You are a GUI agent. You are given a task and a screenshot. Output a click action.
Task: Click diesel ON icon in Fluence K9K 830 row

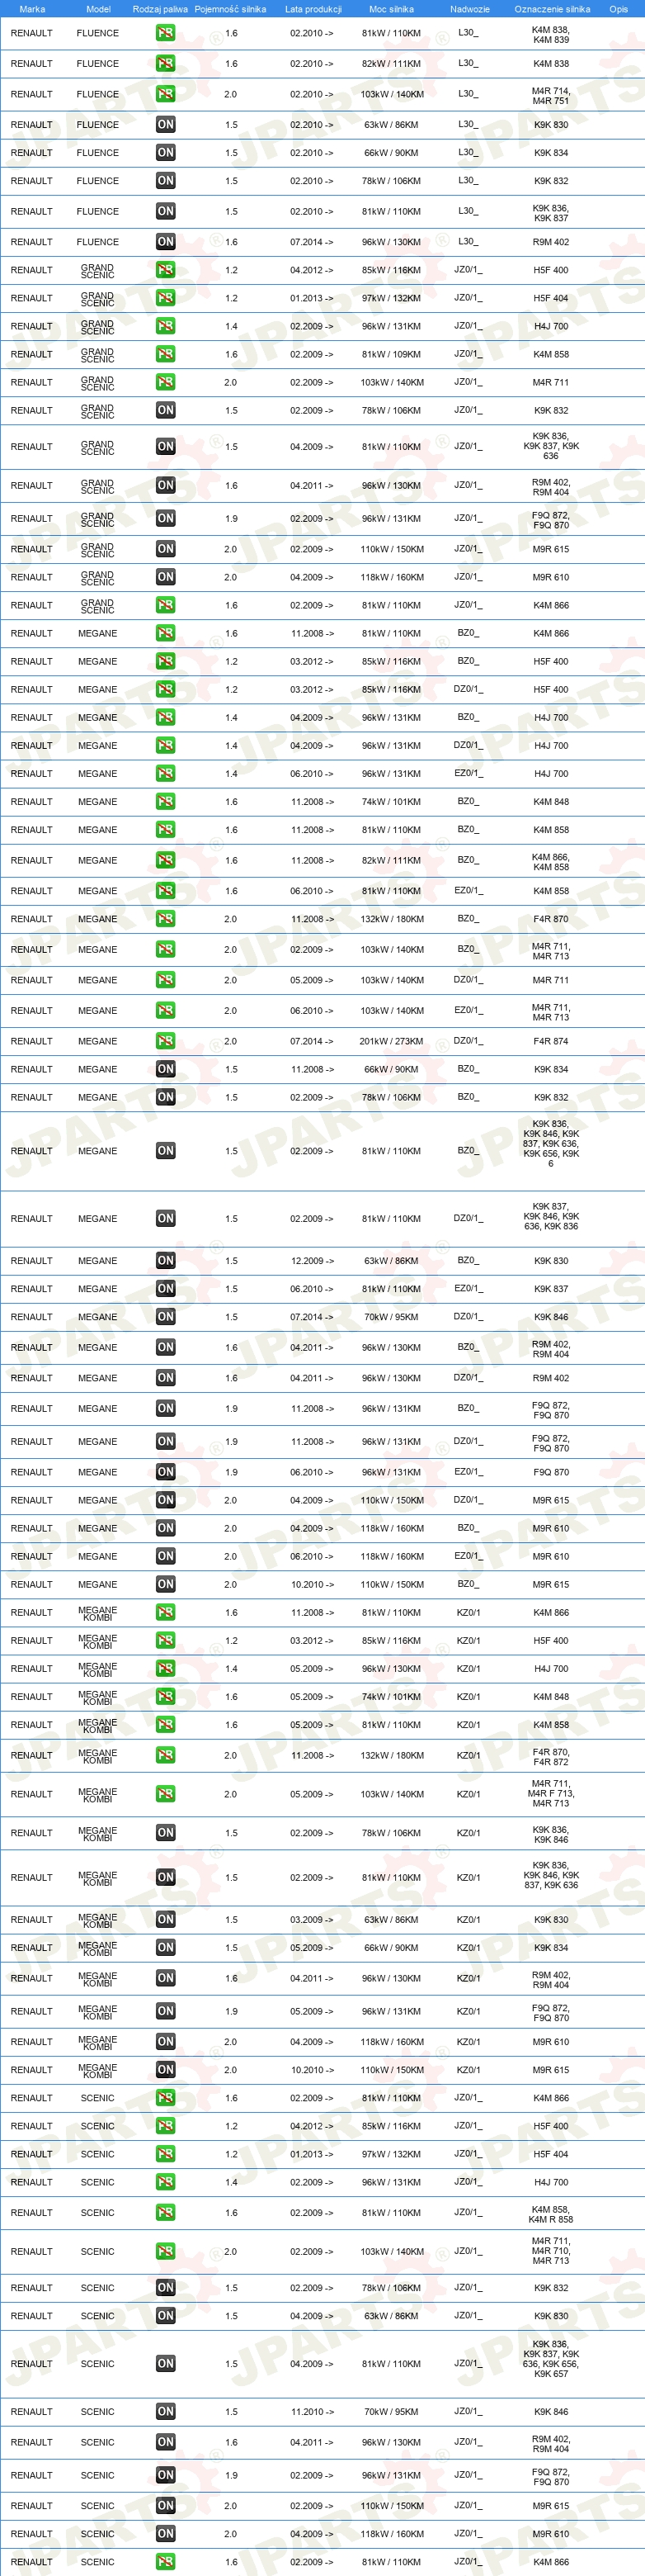coord(166,125)
